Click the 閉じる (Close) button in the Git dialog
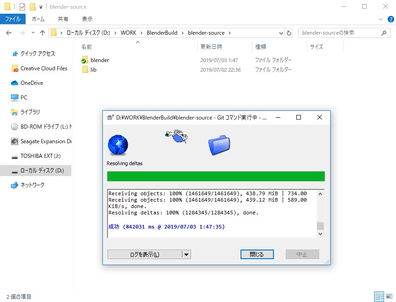Screen dimensions: 396x302 pyautogui.click(x=257, y=255)
